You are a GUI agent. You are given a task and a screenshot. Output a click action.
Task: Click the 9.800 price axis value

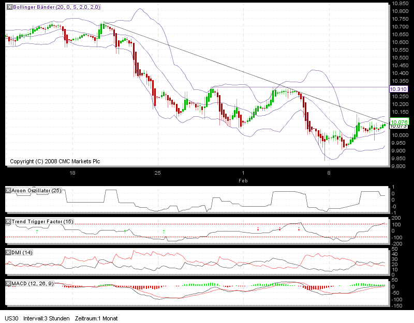coord(398,166)
